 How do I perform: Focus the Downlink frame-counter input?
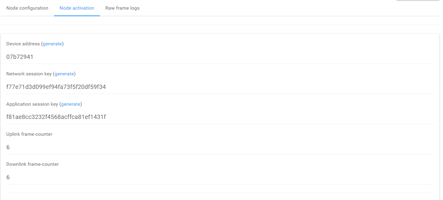pyautogui.click(x=220, y=177)
